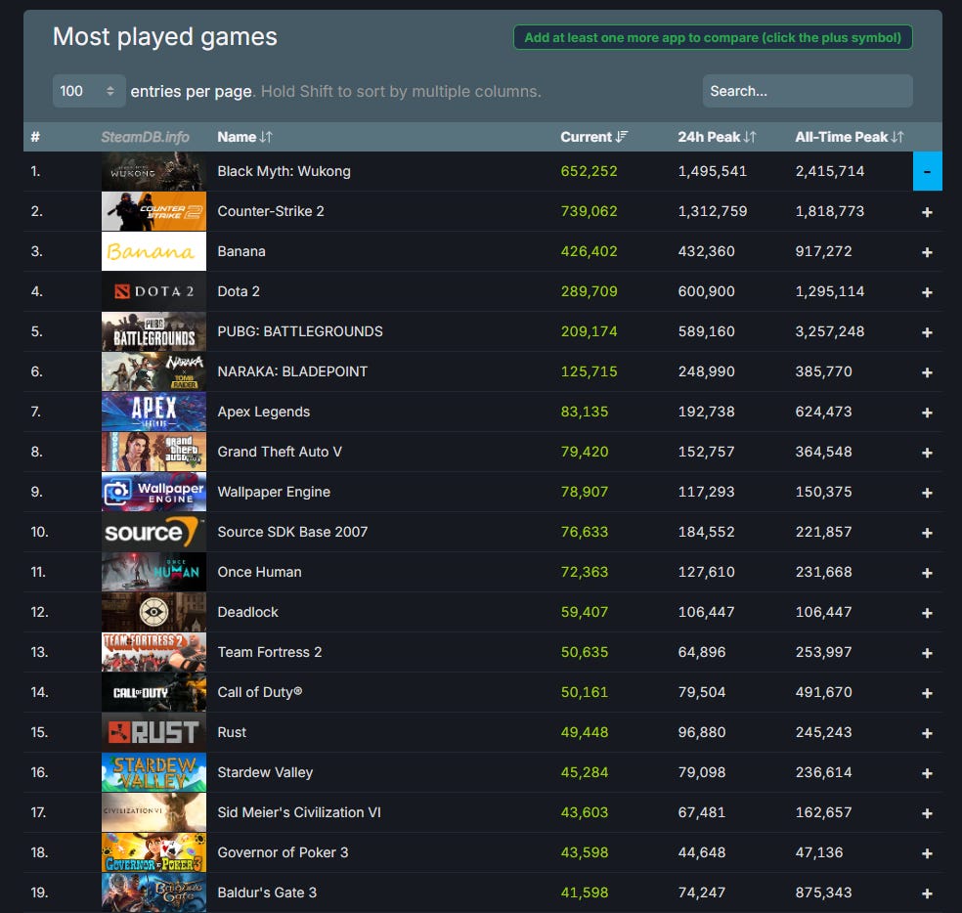This screenshot has height=913, width=962.
Task: Add Civilization VI to comparison plus icon
Action: pyautogui.click(x=927, y=813)
